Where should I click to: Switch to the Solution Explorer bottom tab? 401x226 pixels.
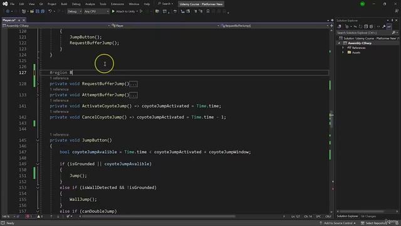tap(347, 216)
